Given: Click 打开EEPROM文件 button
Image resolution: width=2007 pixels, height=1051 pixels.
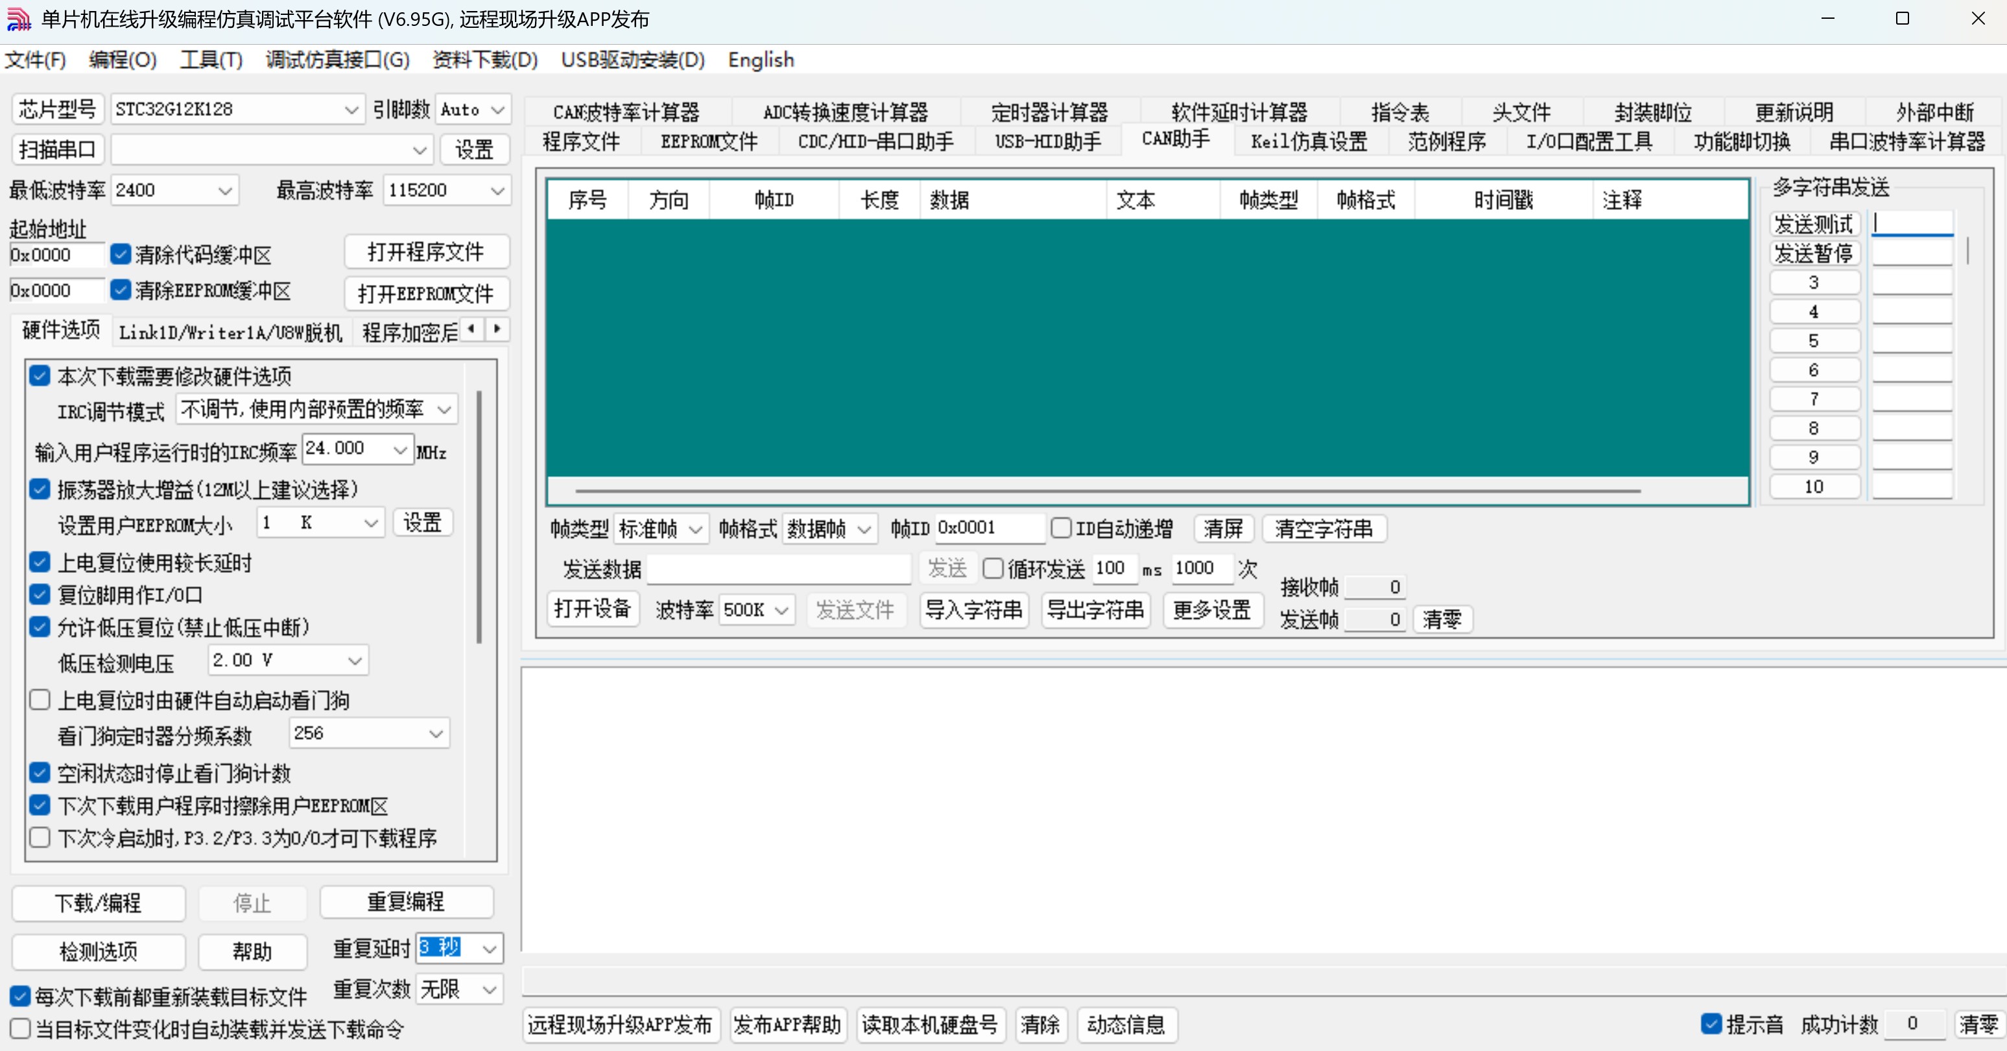Looking at the screenshot, I should coord(425,294).
